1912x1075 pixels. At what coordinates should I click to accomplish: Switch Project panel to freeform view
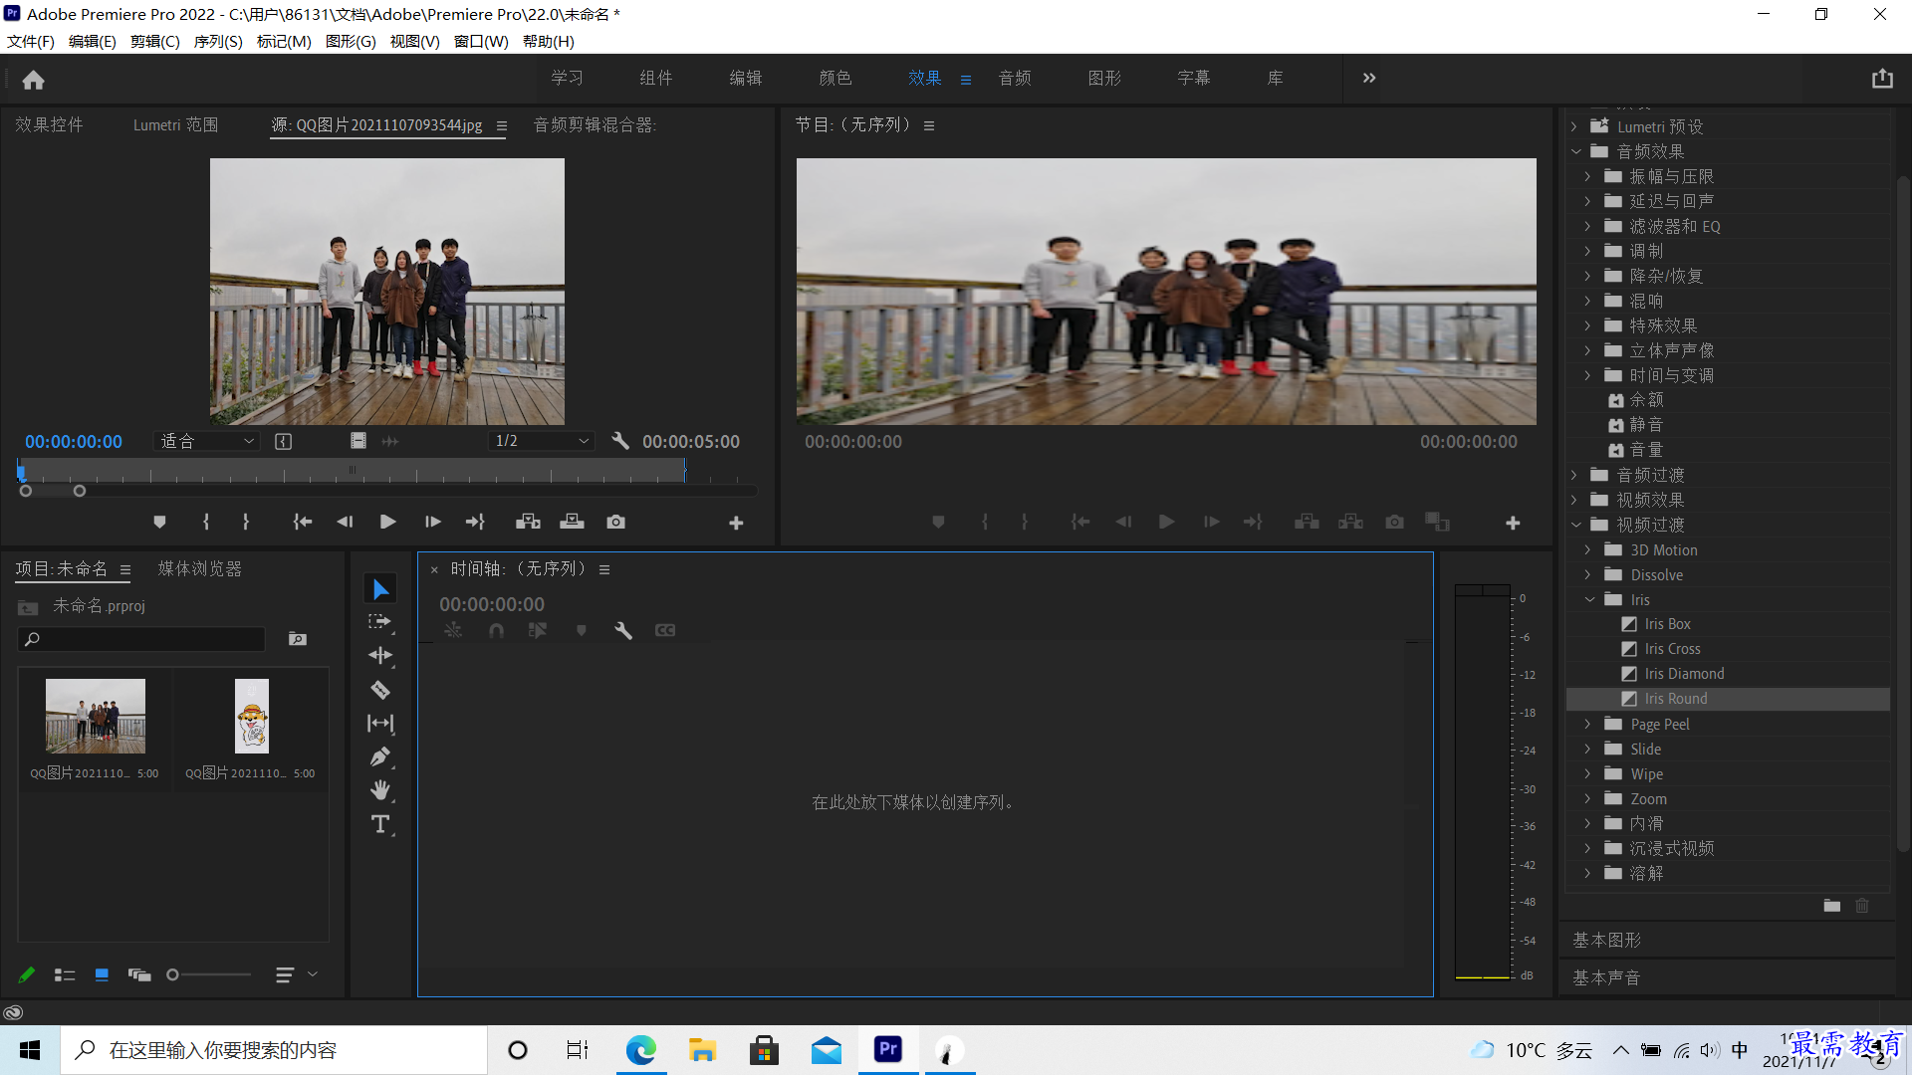tap(139, 974)
